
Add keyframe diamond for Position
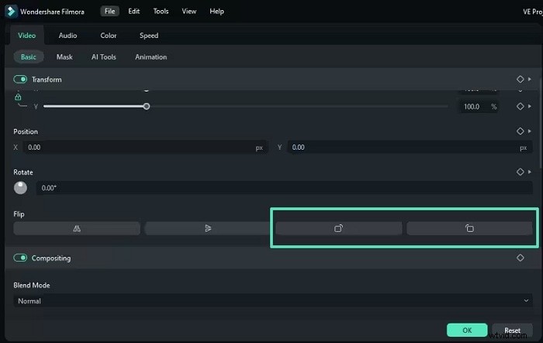click(521, 131)
